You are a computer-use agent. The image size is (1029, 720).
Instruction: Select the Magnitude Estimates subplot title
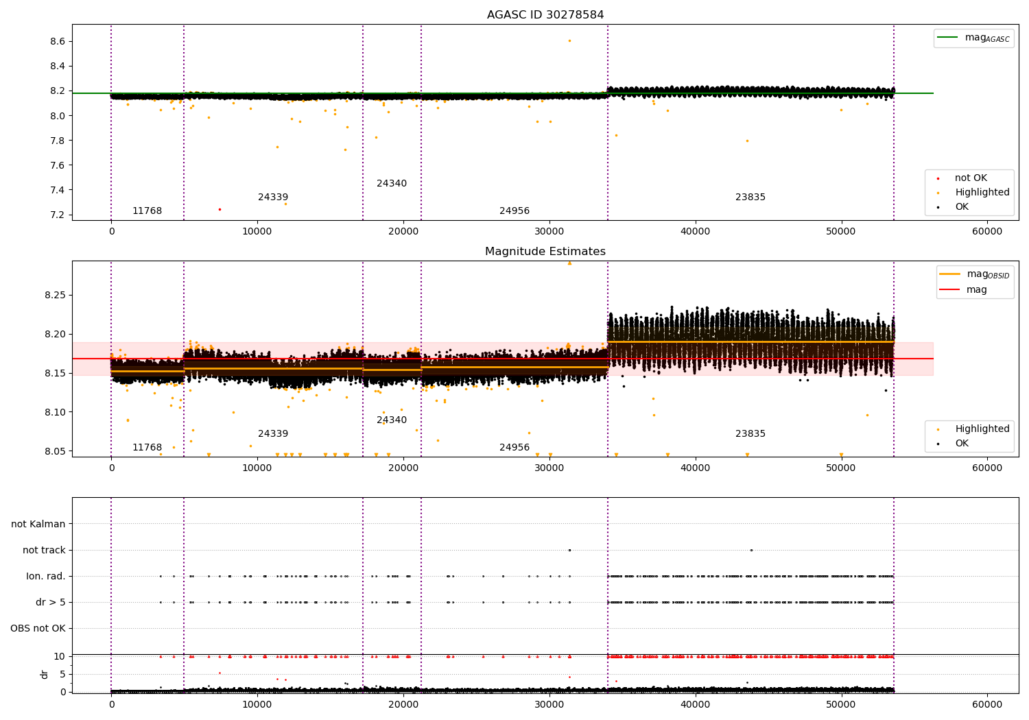[545, 252]
